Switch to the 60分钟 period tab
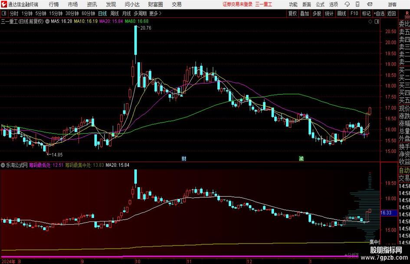 click(x=89, y=13)
